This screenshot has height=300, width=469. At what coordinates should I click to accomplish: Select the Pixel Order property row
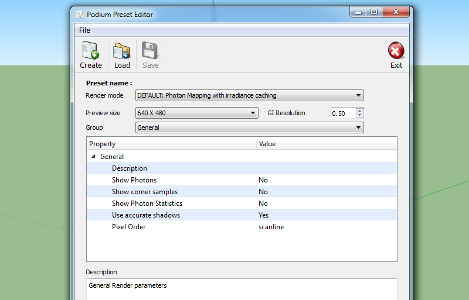pos(242,227)
